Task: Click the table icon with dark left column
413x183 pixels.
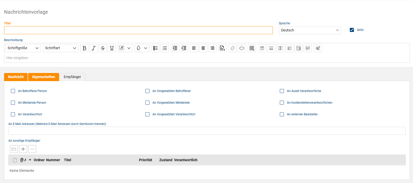Action: tap(280, 48)
